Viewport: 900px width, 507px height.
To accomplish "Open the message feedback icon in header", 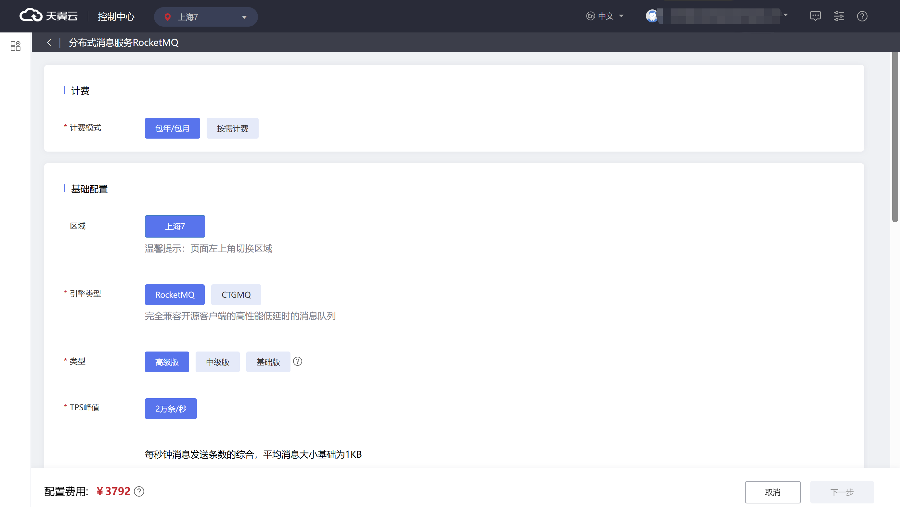I will click(x=815, y=16).
